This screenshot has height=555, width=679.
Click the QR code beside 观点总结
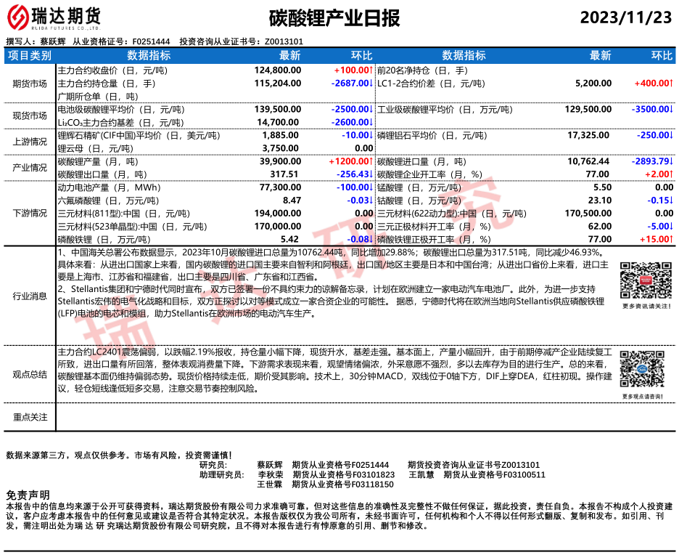click(x=642, y=370)
